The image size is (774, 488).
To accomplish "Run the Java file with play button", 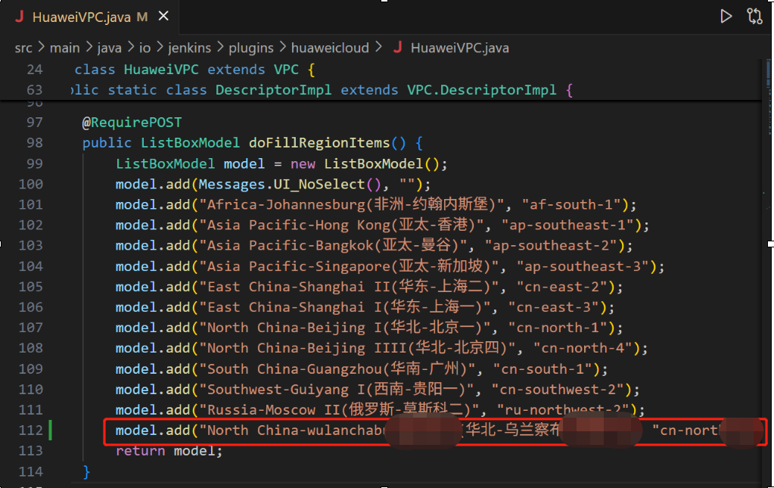I will click(x=725, y=17).
